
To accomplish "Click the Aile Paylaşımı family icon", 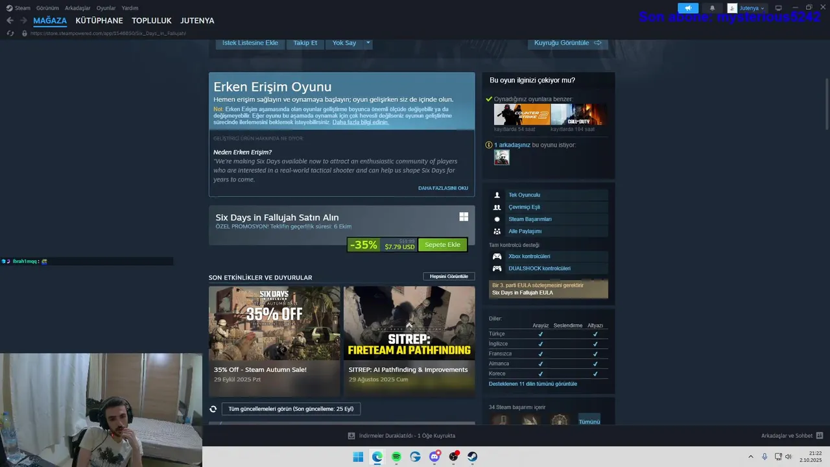I will pos(497,231).
